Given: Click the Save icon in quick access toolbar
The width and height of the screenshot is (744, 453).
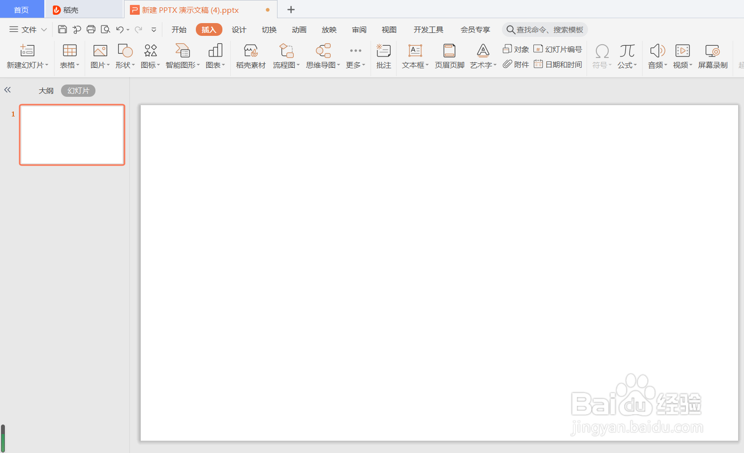Looking at the screenshot, I should click(62, 29).
